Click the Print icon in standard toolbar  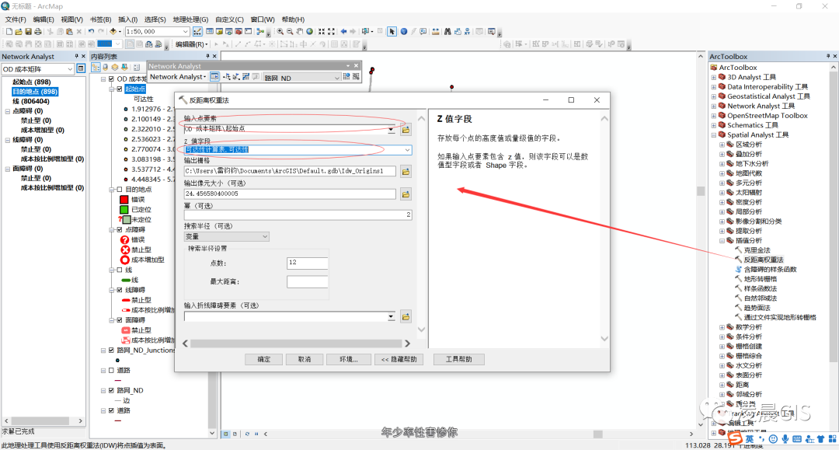pyautogui.click(x=38, y=32)
